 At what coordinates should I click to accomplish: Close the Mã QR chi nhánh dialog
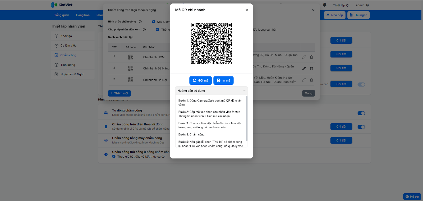coord(247,10)
